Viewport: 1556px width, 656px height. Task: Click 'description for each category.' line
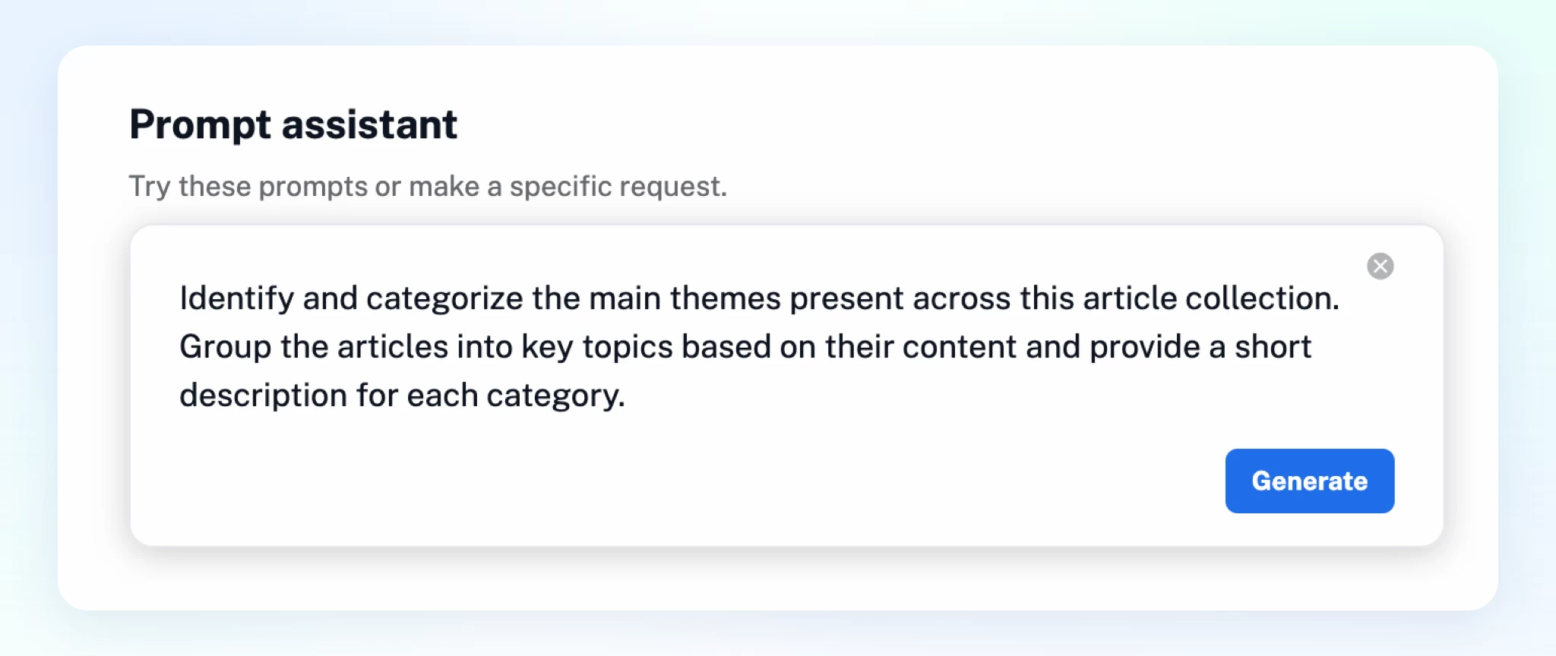pyautogui.click(x=402, y=396)
